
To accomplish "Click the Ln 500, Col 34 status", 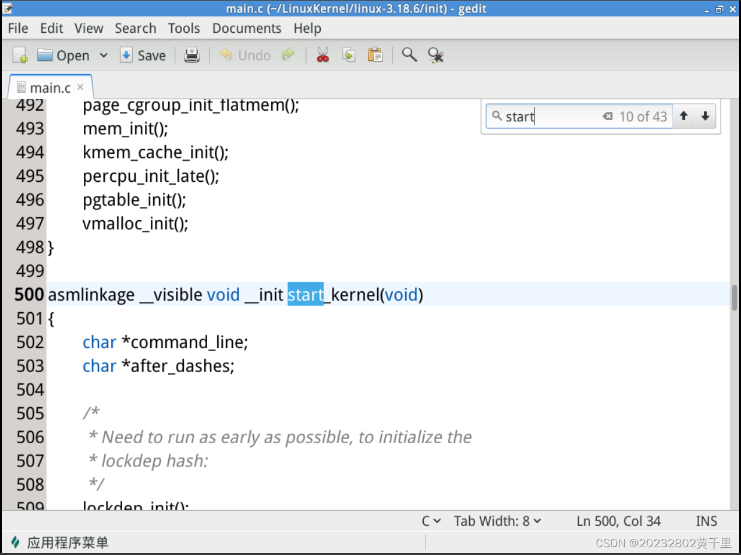I will coord(619,521).
